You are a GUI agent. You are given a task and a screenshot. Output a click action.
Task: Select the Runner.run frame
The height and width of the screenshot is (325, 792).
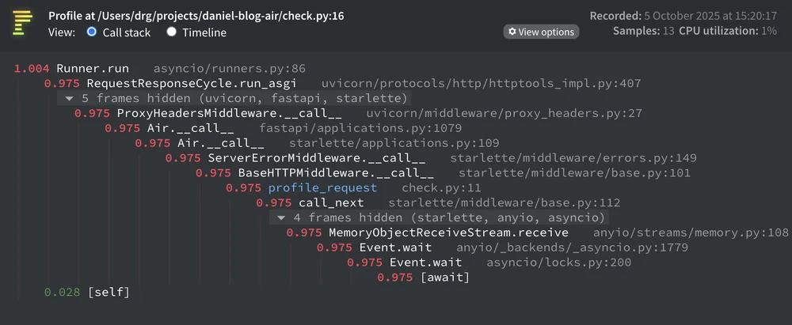click(160, 68)
